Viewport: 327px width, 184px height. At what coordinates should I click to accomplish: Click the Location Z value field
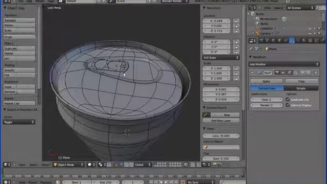tap(217, 31)
